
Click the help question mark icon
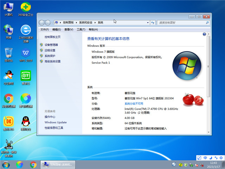[204, 34]
